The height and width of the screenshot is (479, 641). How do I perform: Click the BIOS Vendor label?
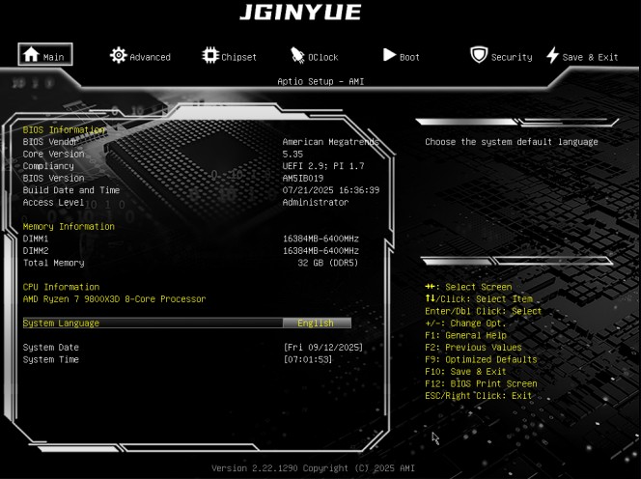(x=50, y=142)
